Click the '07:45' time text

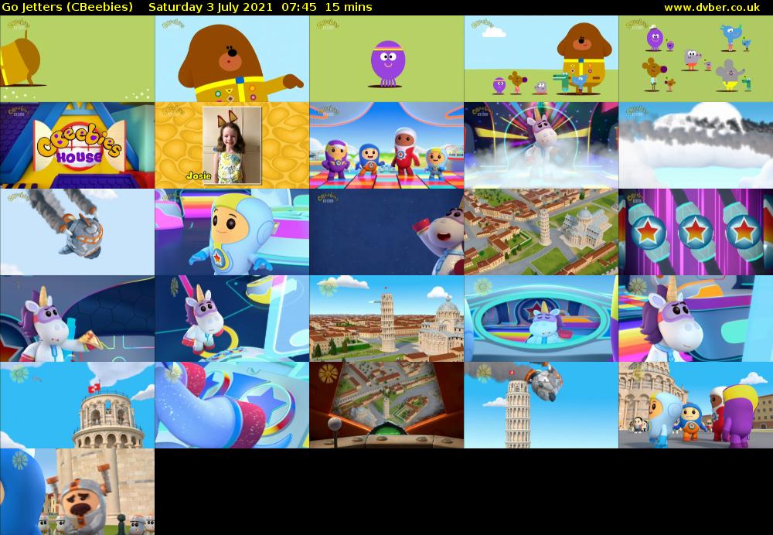pyautogui.click(x=299, y=8)
